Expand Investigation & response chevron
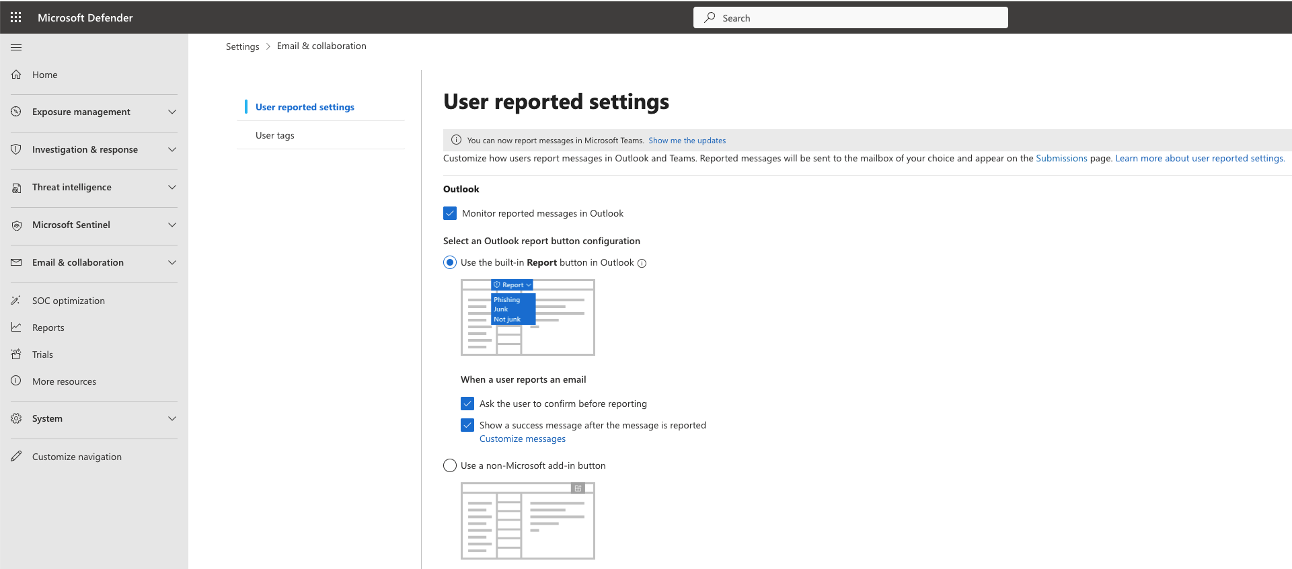 [x=172, y=149]
